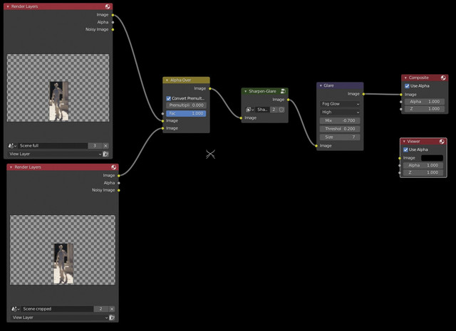
Task: Click the Composite node Z input socket
Action: (x=401, y=109)
